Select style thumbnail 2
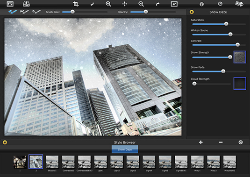The image size is (250, 177). tap(36, 162)
